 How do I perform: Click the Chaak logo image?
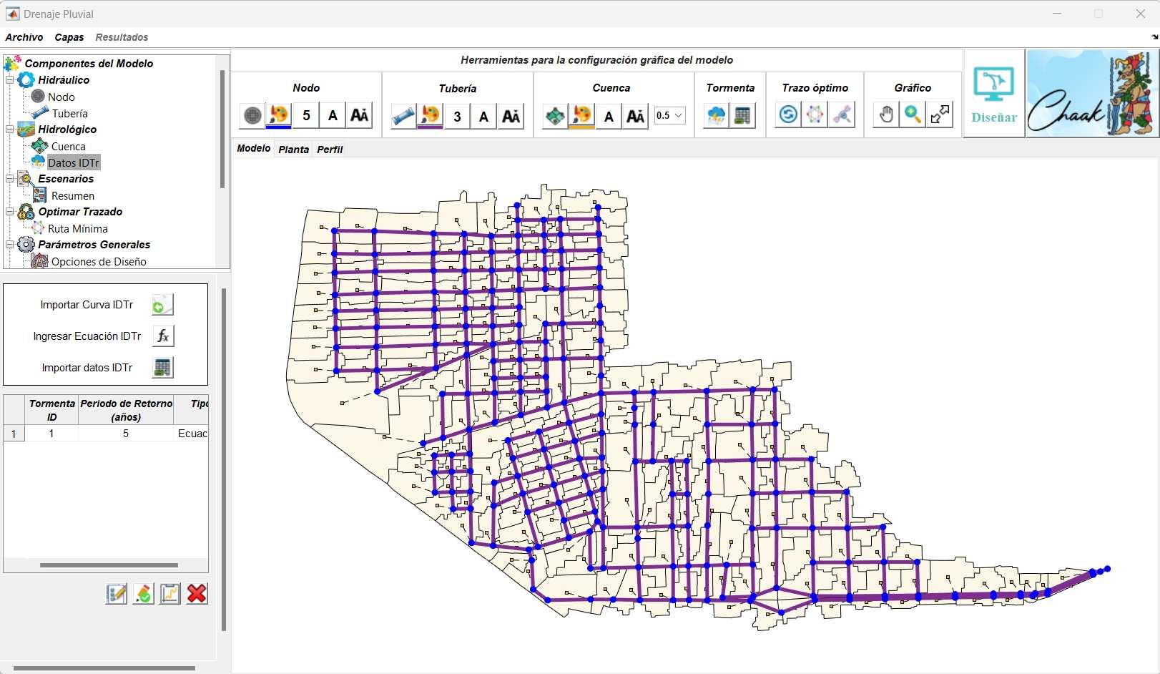click(x=1092, y=93)
